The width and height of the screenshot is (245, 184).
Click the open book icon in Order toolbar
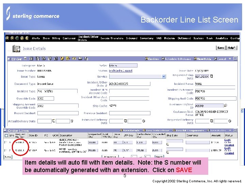pyautogui.click(x=80, y=59)
